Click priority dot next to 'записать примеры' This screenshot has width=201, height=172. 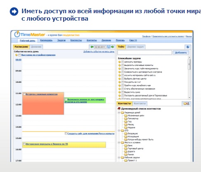point(119,62)
